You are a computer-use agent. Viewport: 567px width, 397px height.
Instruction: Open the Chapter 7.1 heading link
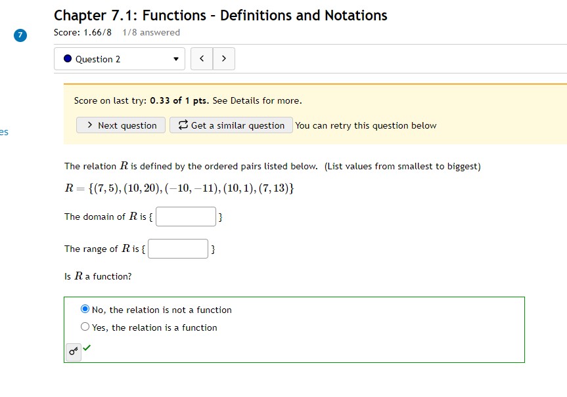pos(220,14)
